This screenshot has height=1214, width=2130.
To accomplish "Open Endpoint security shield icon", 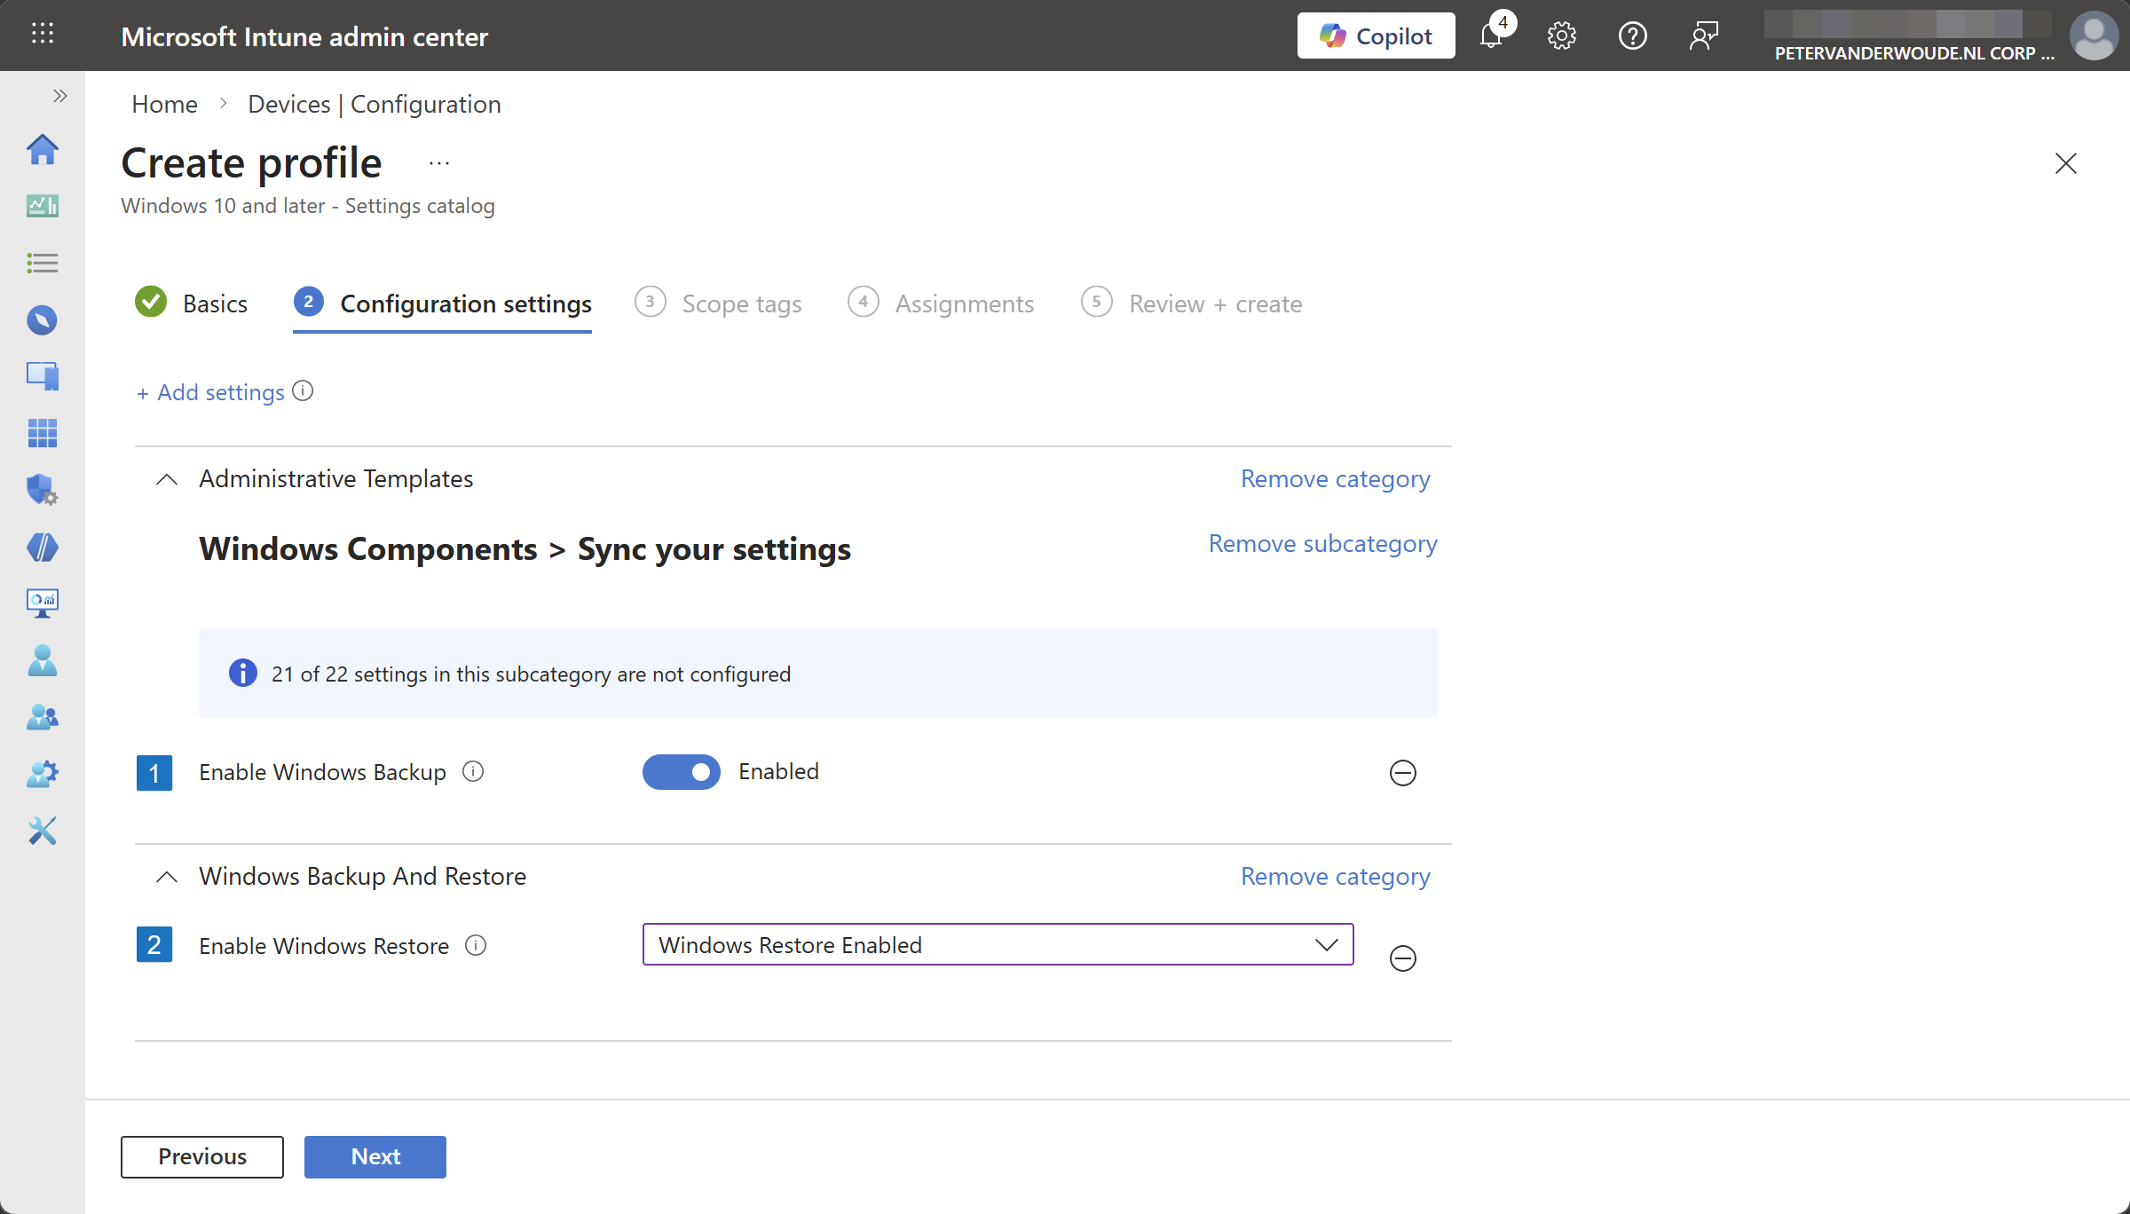I will tap(42, 490).
